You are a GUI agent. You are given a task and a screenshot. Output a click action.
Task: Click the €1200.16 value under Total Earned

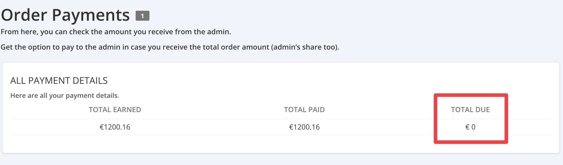[115, 127]
